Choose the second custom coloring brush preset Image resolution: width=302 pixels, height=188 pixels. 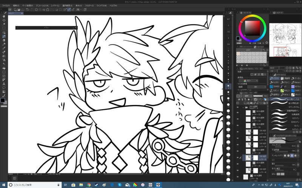pos(285,103)
